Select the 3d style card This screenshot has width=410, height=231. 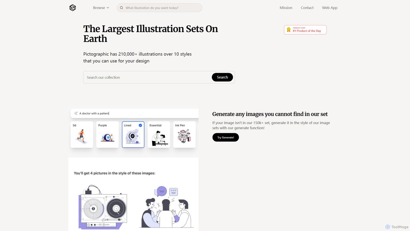pyautogui.click(x=82, y=134)
